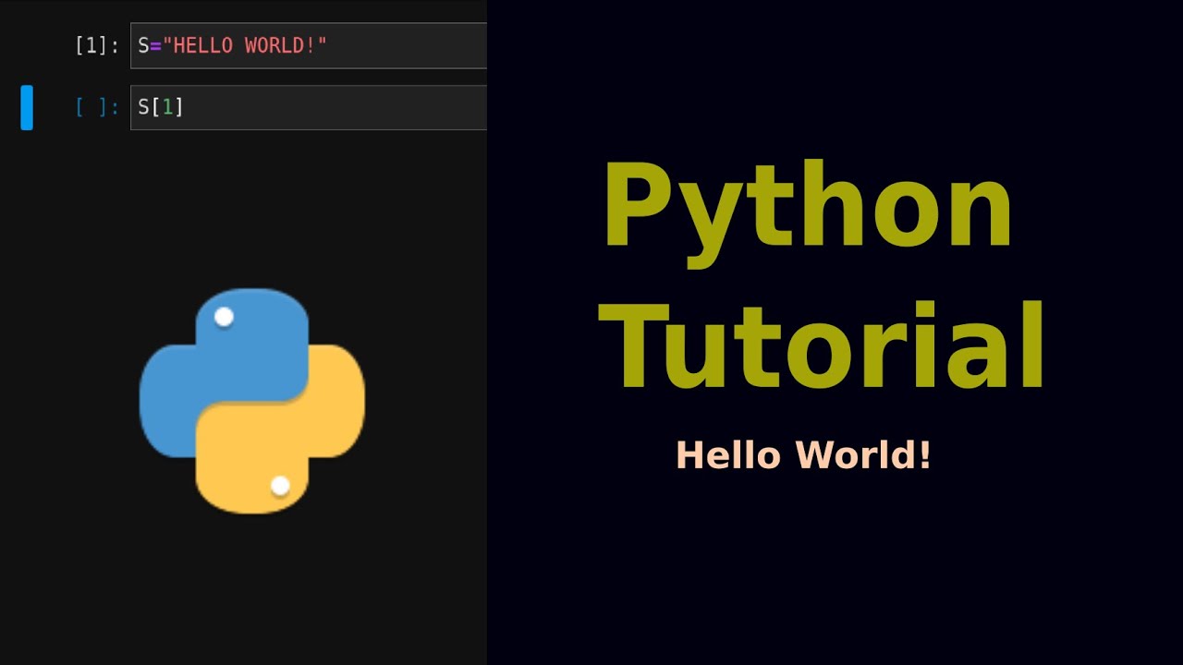The height and width of the screenshot is (665, 1183).
Task: Click the "Hello World!" subtitle text
Action: [803, 455]
